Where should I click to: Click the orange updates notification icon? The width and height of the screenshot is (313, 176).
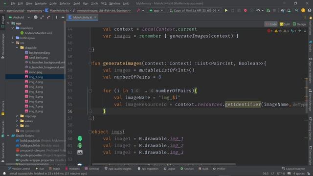click(303, 10)
